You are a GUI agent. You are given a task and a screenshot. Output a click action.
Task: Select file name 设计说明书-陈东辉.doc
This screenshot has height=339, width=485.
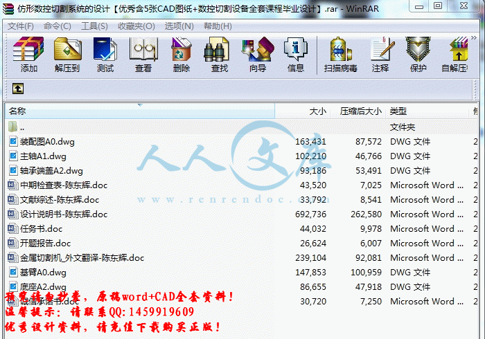coord(64,214)
